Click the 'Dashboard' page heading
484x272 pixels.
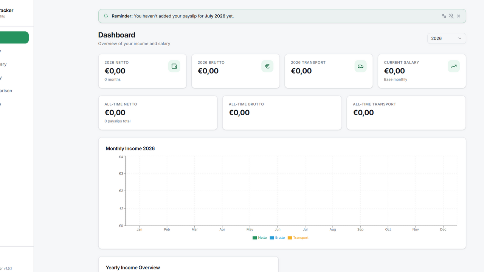click(x=116, y=35)
